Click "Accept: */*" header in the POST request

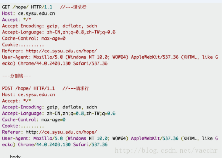pyautogui.click(x=16, y=101)
